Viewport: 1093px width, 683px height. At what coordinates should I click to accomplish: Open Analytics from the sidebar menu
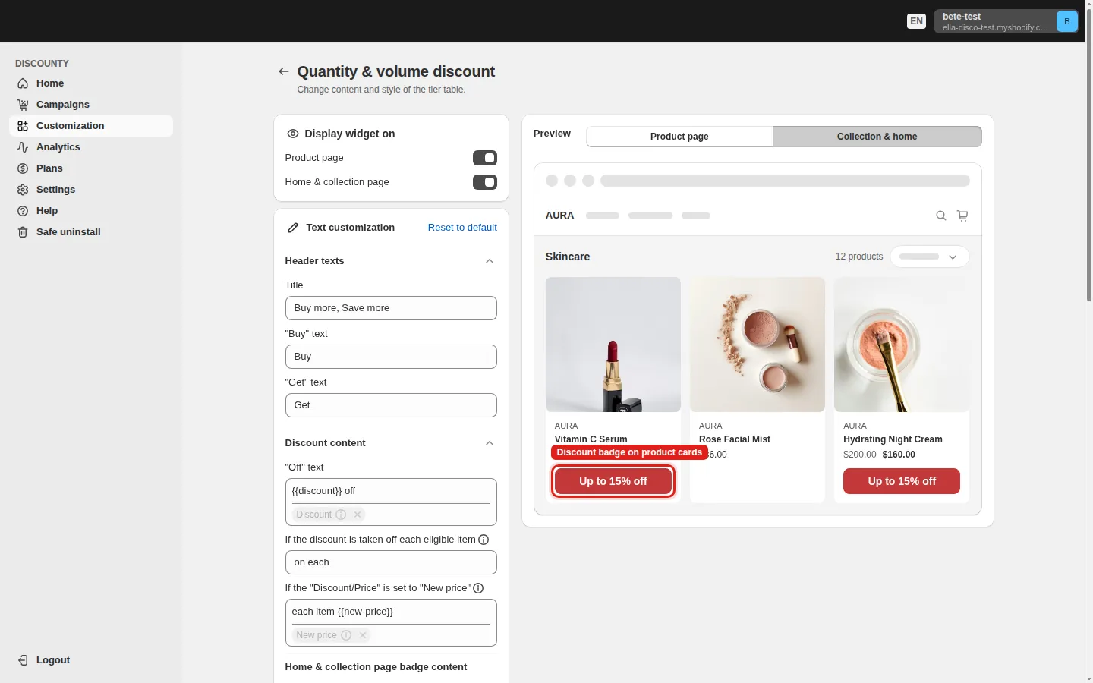point(91,147)
